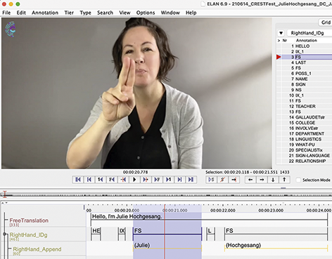Go to the end of the media

(191, 180)
